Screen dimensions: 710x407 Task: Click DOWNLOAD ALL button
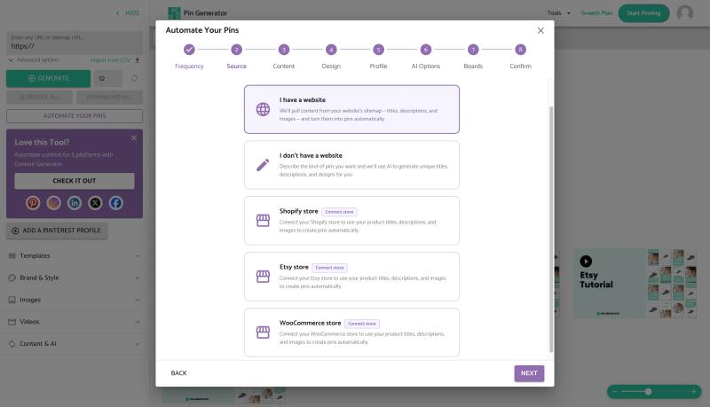coord(109,98)
